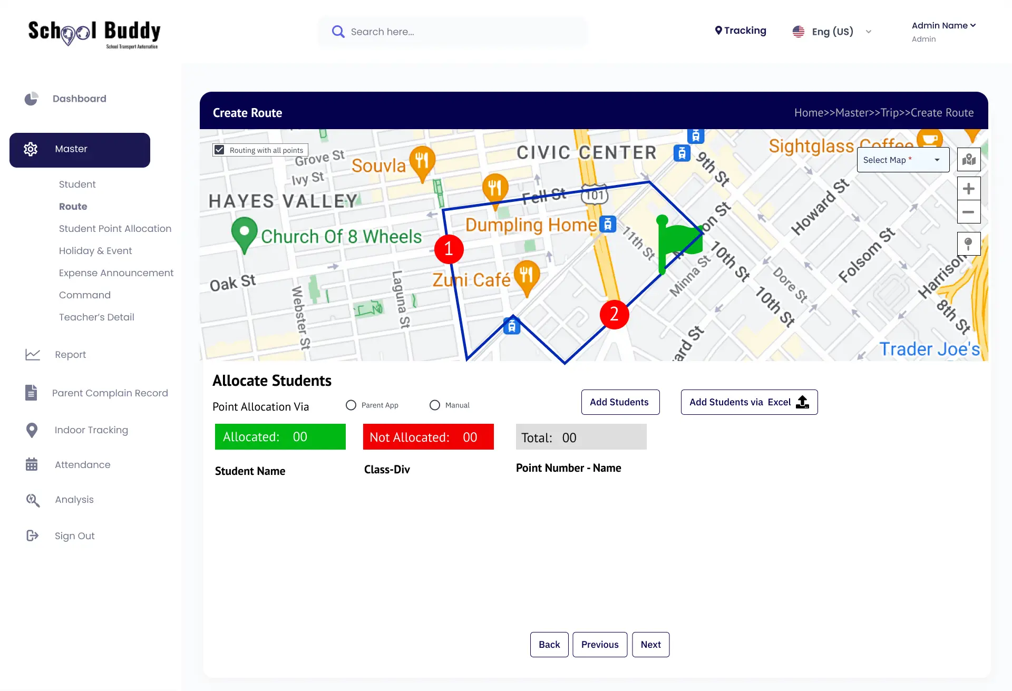Open the map layers icon near Select Map
1012x691 pixels.
coord(969,159)
